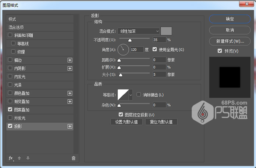Click the 取消 button
Viewport: 256px width, 168px height.
(x=230, y=30)
